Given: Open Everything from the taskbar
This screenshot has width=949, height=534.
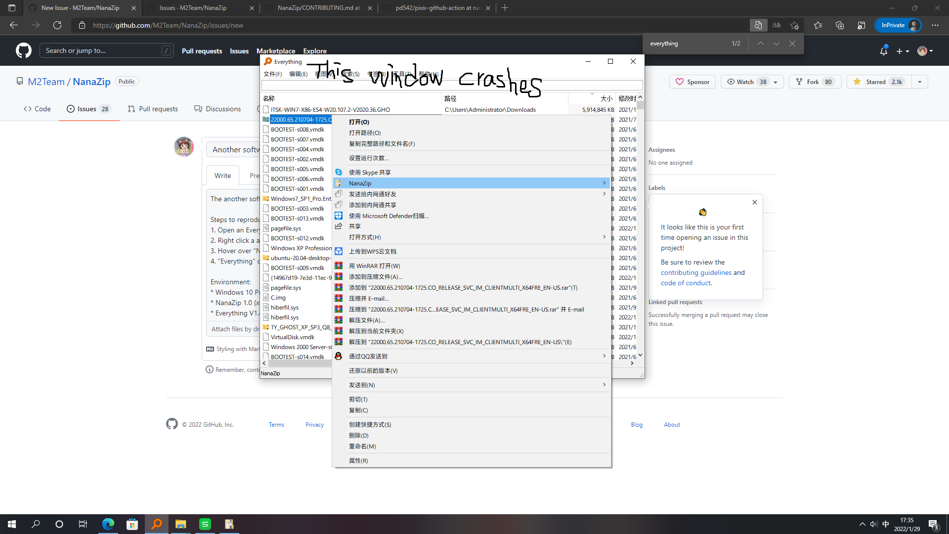Looking at the screenshot, I should (x=156, y=524).
